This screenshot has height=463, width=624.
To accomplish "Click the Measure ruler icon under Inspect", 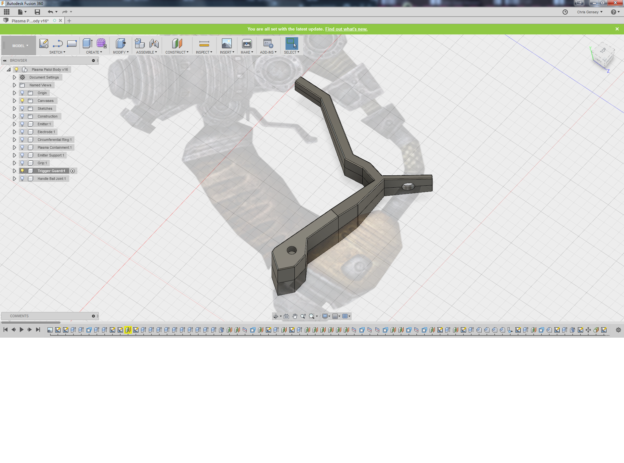I will coord(204,44).
